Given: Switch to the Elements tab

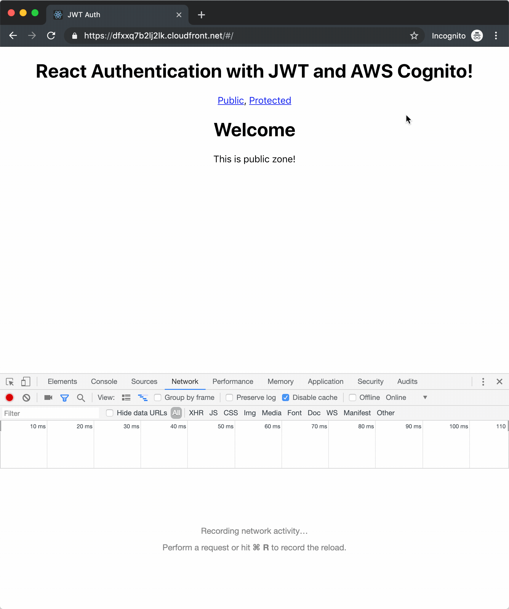Looking at the screenshot, I should click(x=62, y=382).
